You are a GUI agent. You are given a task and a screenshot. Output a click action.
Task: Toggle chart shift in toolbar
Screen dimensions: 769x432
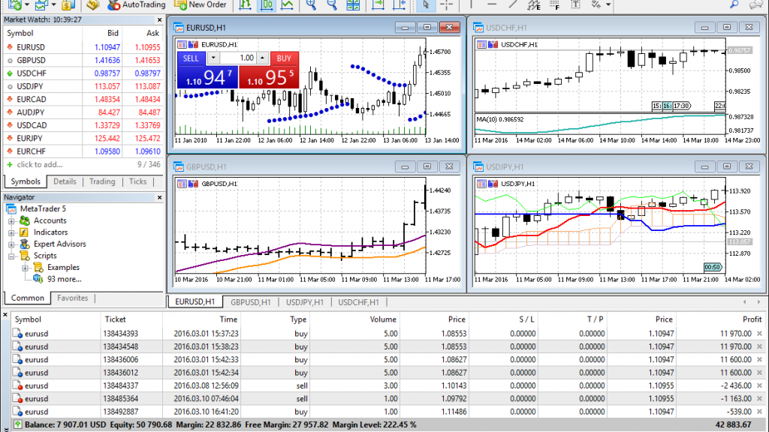[x=400, y=4]
